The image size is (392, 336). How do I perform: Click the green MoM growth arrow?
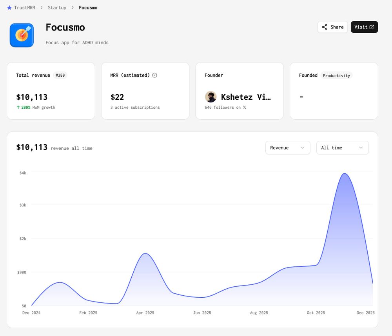coord(18,107)
